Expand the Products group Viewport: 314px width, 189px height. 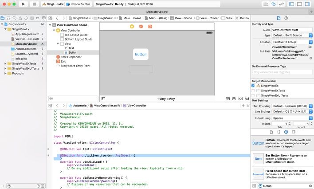tap(5, 73)
